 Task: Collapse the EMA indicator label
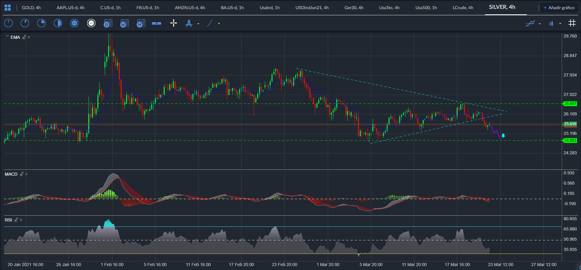pyautogui.click(x=7, y=36)
